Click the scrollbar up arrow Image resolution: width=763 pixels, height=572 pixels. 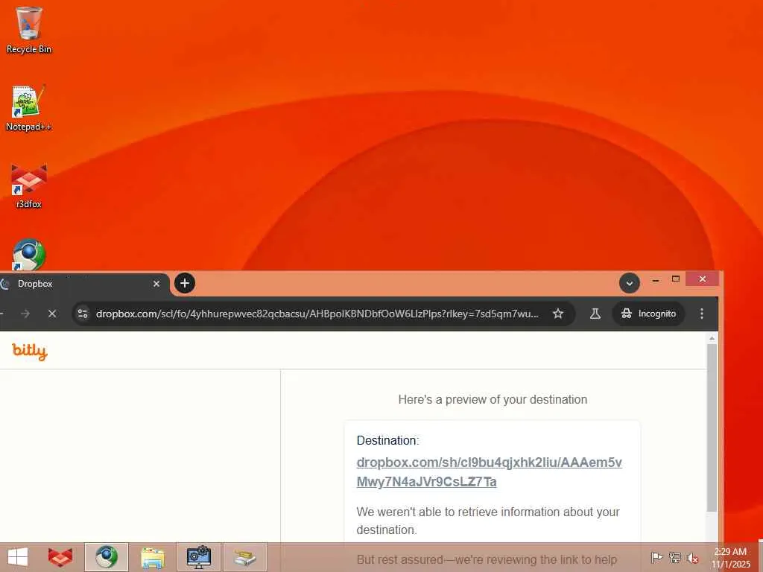[712, 337]
